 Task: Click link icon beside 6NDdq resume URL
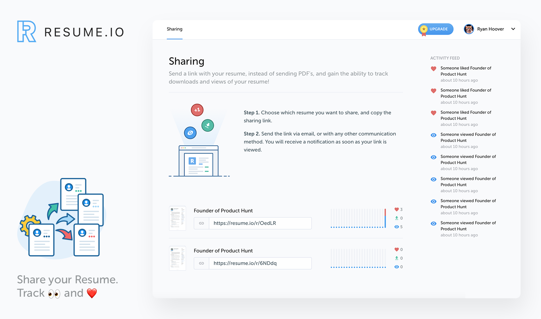click(x=201, y=263)
